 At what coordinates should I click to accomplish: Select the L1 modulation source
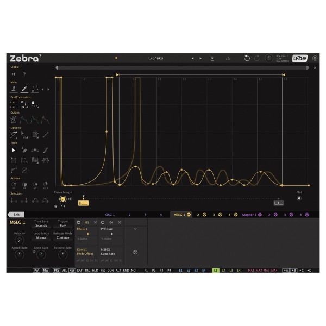click(216, 270)
